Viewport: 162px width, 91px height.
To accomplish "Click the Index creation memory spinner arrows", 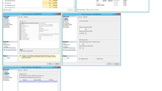I will (83, 44).
